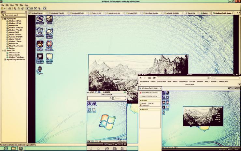Collapse the Shared VMs tree node
The image size is (241, 151).
pos(2,50)
